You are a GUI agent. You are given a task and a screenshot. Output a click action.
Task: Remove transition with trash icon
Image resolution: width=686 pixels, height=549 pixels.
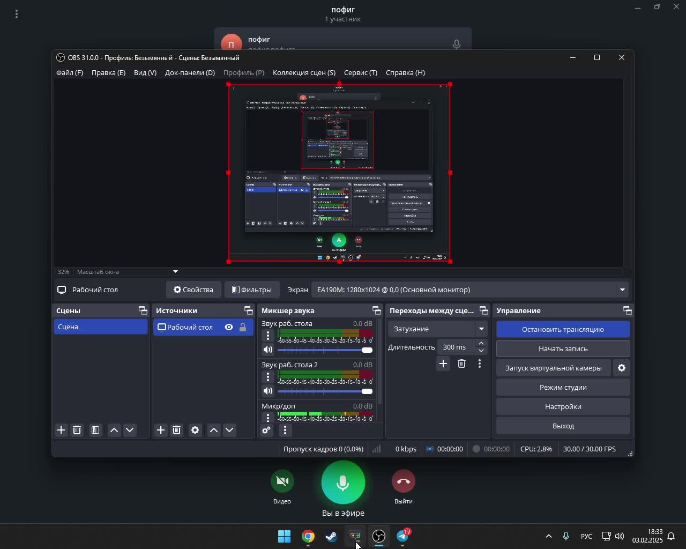pos(461,363)
